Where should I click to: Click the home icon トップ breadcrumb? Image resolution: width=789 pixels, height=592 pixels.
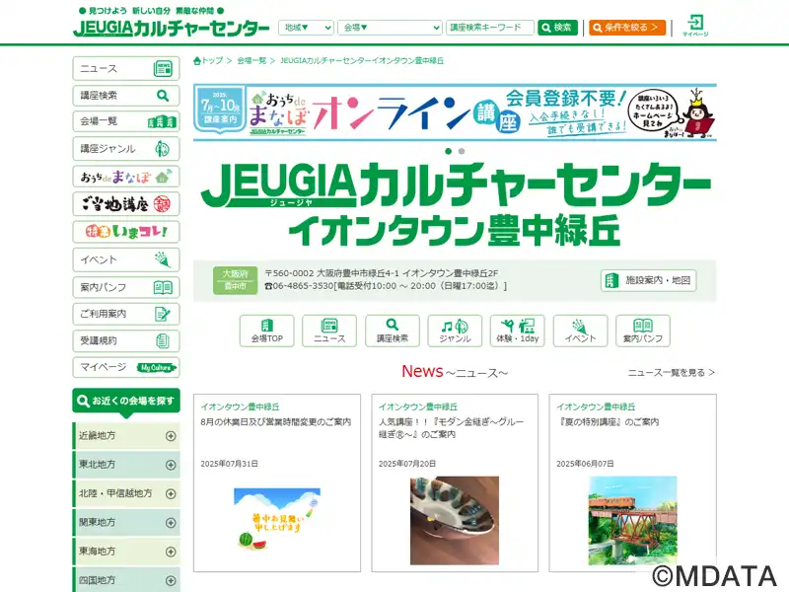pyautogui.click(x=208, y=61)
